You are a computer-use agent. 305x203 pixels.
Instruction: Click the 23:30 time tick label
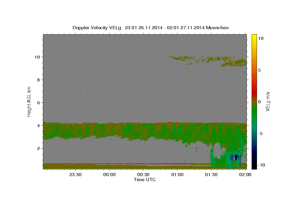(x=75, y=175)
